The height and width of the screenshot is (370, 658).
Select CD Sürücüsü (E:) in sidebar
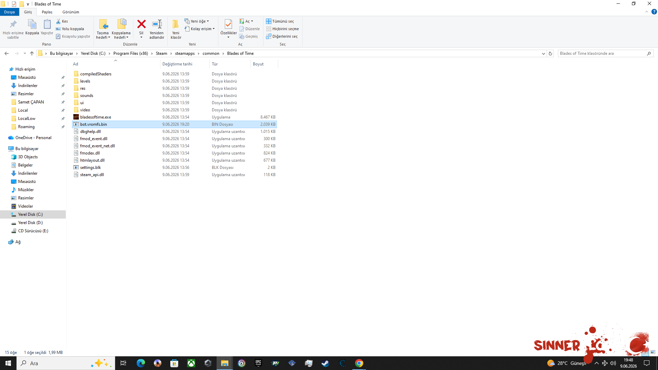pos(33,231)
